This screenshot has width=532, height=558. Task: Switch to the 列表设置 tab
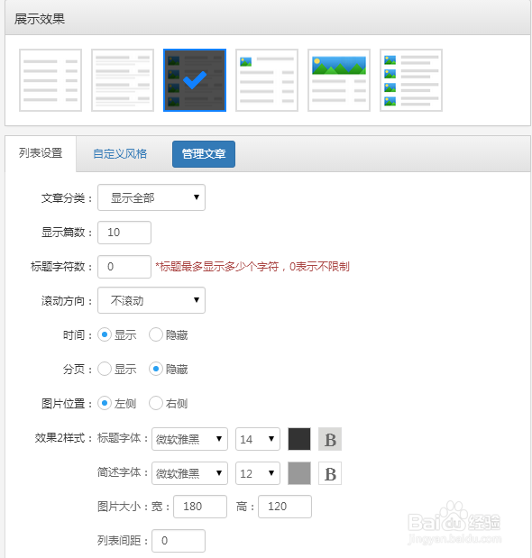tap(41, 153)
